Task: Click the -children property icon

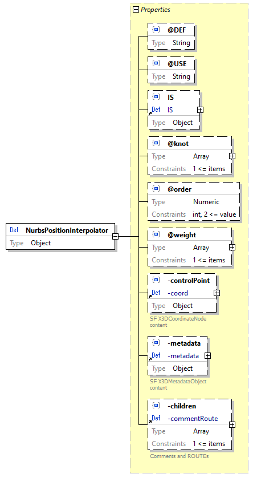Action: click(x=156, y=406)
